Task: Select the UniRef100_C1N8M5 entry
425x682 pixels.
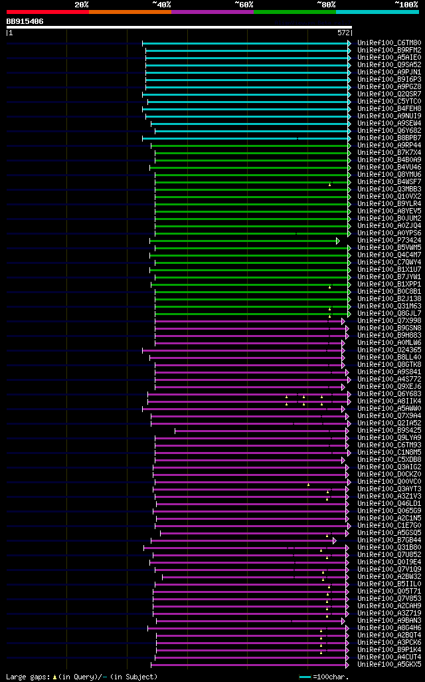Action: 389,453
